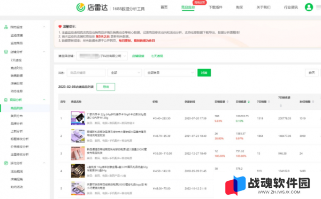The height and width of the screenshot is (199, 321).
Task: Toggle sort arrows under 7日销售额 header
Action: pos(281,105)
